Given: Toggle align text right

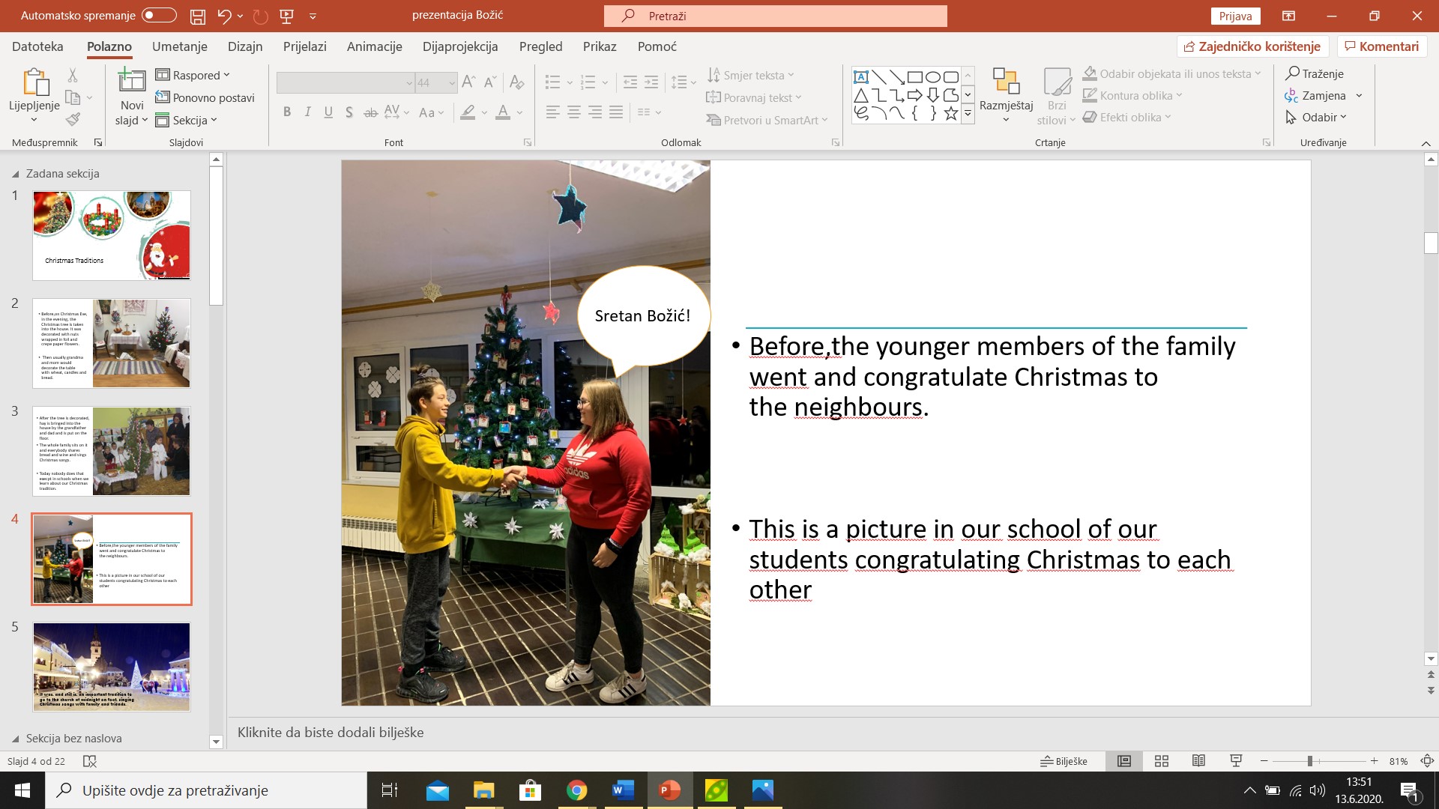Looking at the screenshot, I should coord(595,112).
